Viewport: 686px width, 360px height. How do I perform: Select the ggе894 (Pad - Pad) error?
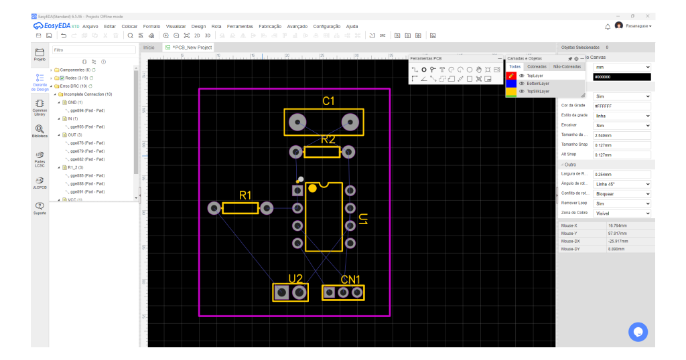coord(88,110)
